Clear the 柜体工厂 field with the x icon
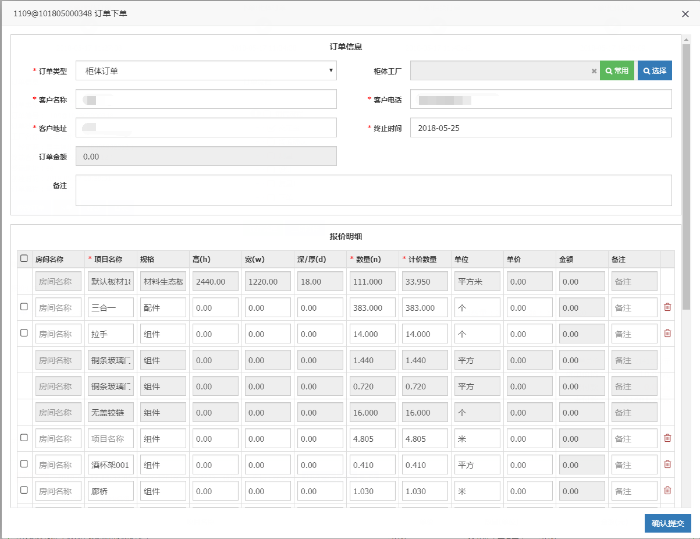Viewport: 700px width, 539px height. [x=594, y=71]
